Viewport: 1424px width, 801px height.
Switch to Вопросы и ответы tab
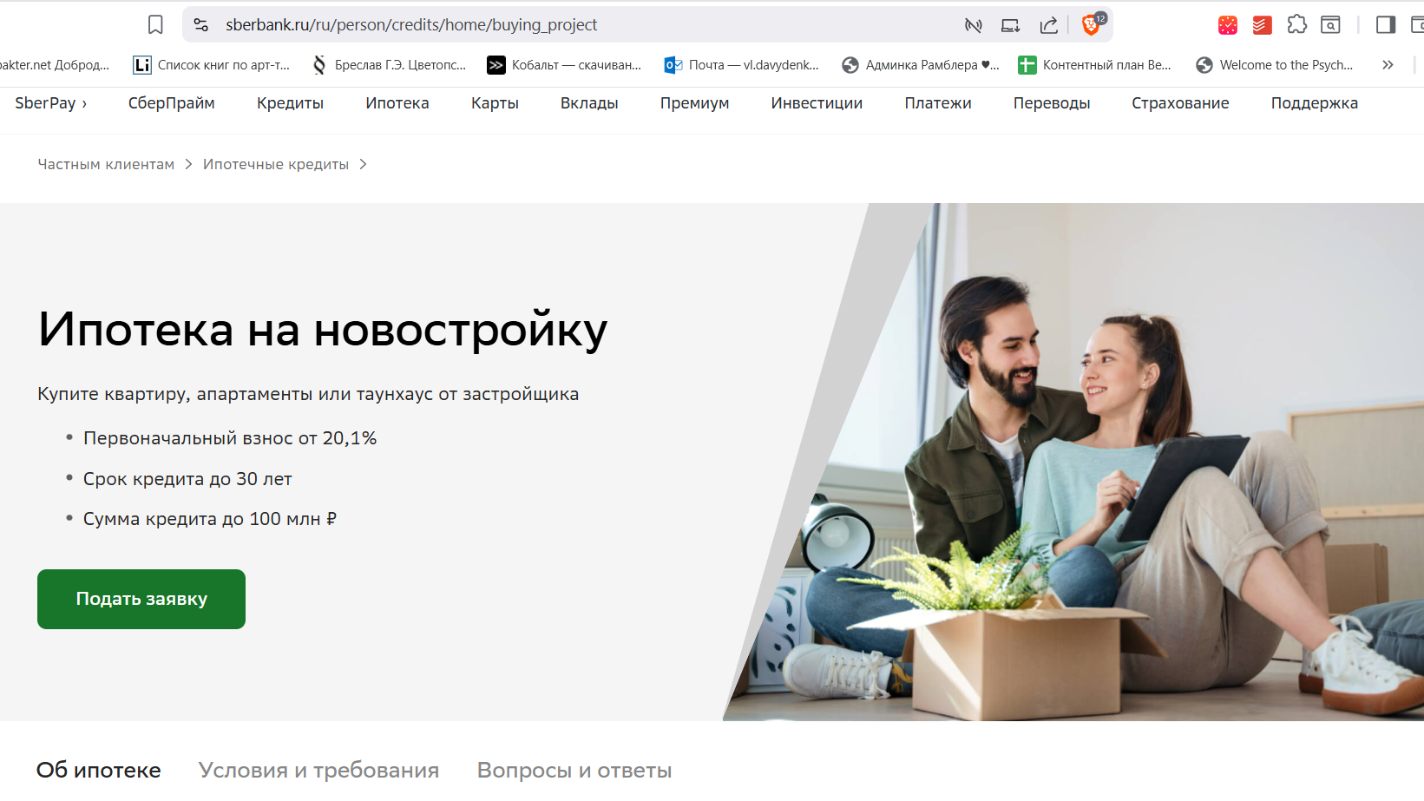(574, 770)
